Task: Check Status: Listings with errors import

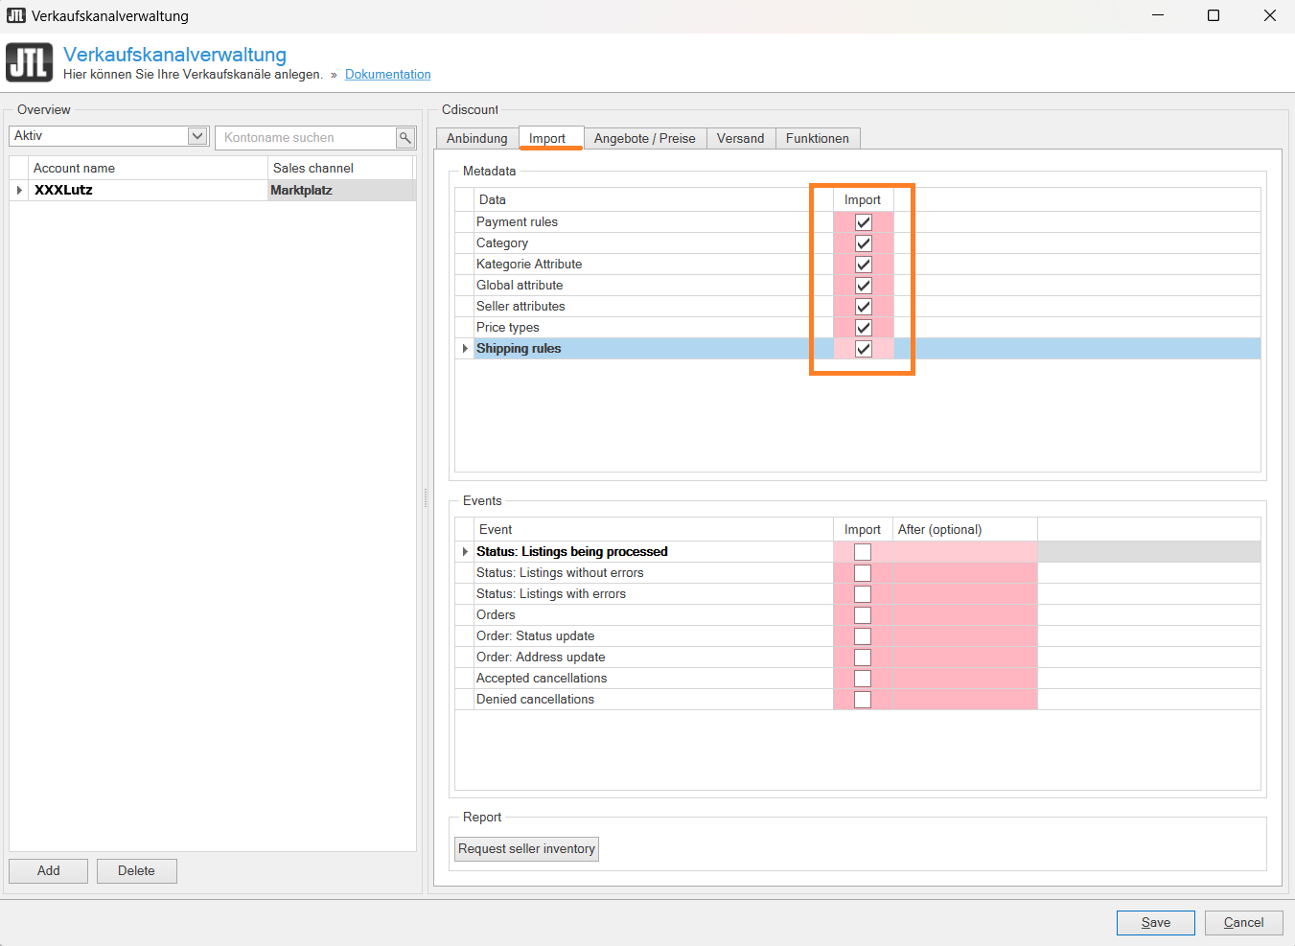Action: [x=863, y=594]
